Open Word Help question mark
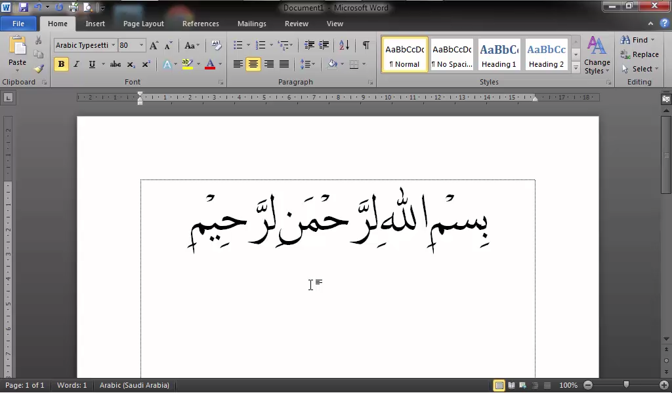The height and width of the screenshot is (393, 672). (664, 23)
